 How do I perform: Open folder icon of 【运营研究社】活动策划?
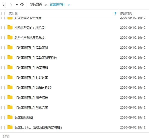coord(10,47)
